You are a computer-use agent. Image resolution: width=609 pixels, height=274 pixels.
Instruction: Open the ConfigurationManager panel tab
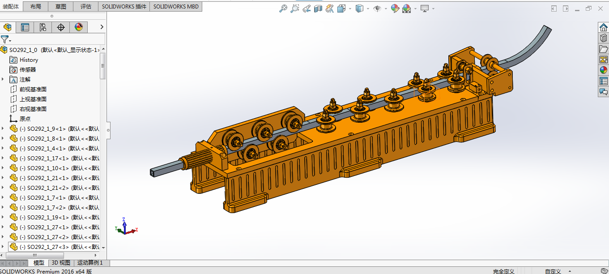pyautogui.click(x=43, y=27)
